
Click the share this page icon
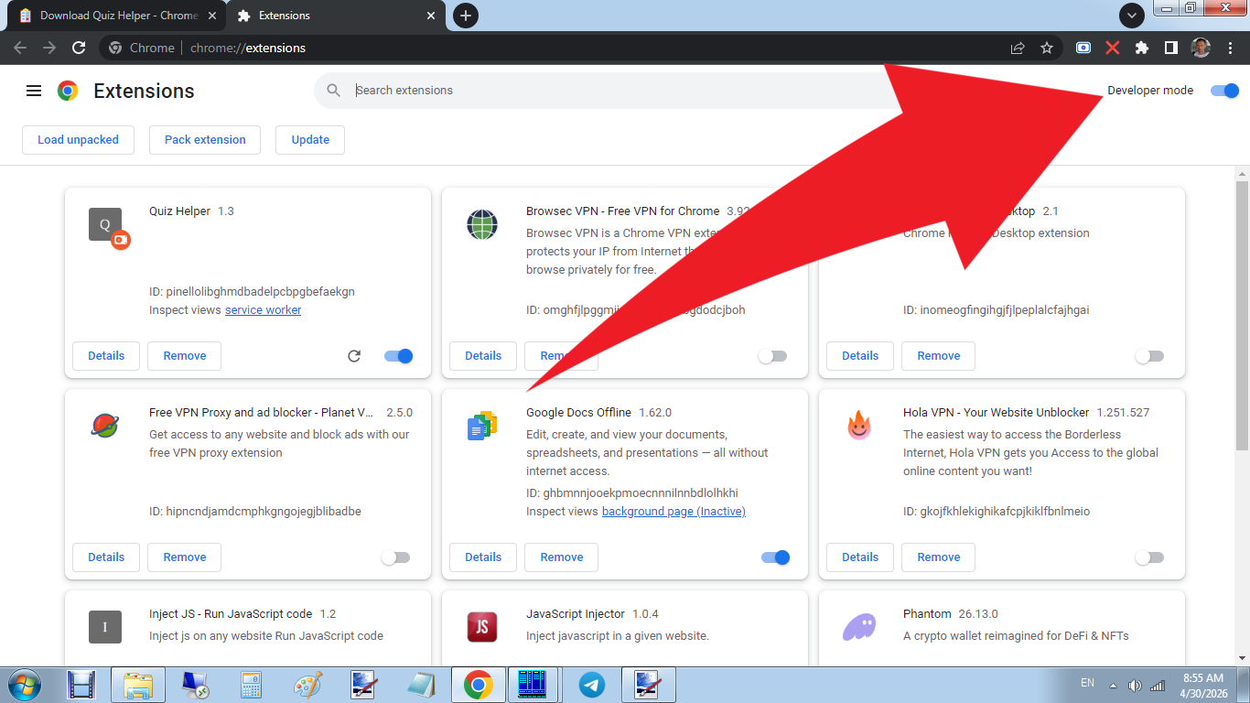[x=1018, y=48]
